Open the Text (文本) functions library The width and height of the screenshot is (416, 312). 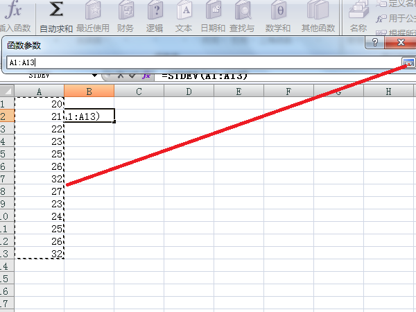click(x=184, y=11)
